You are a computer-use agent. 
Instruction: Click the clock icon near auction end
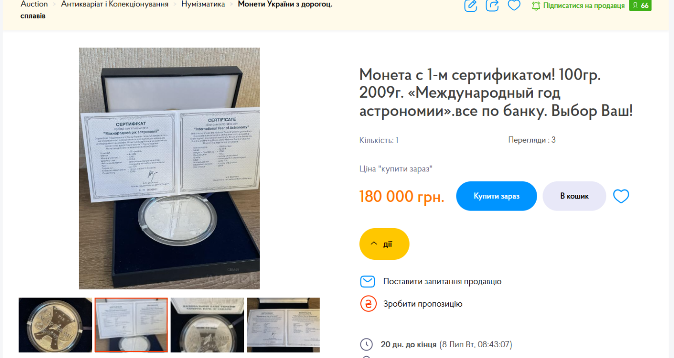(x=367, y=344)
